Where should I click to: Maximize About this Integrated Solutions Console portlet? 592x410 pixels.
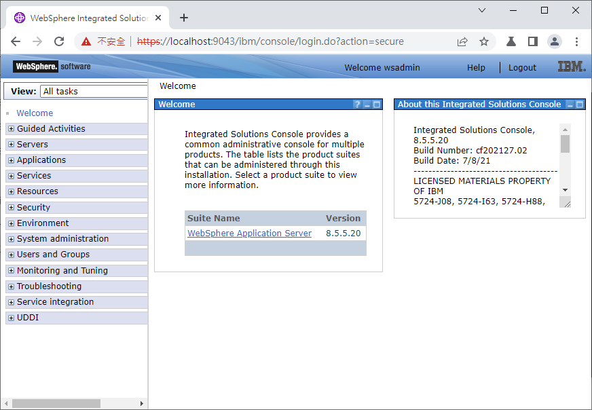580,105
